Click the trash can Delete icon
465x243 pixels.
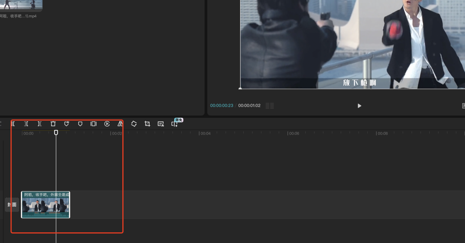[x=53, y=124]
